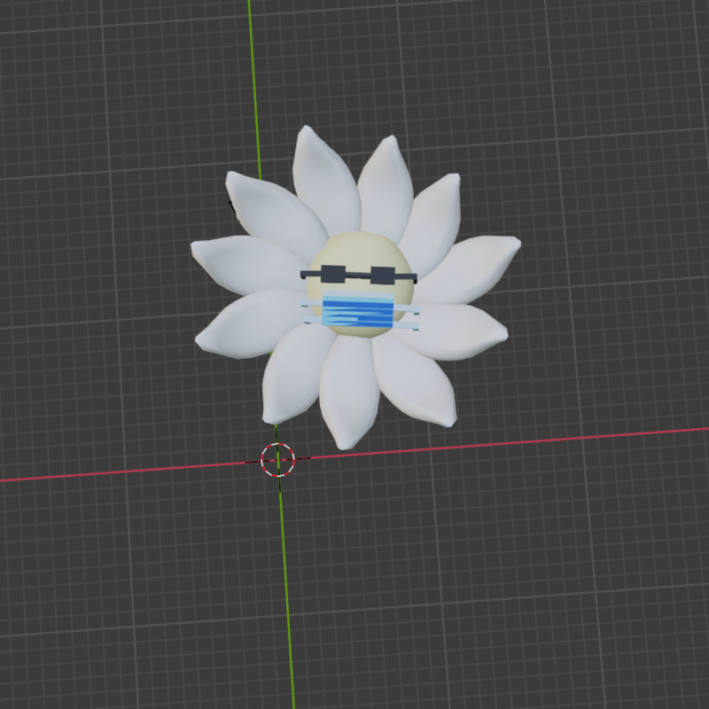Select the right lens of the sunglasses
The image size is (709, 709).
coord(381,275)
